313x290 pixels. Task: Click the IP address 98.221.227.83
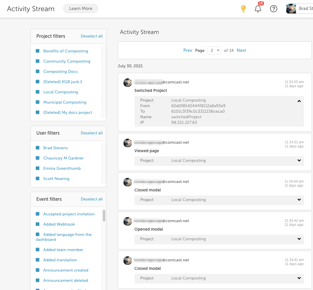[x=184, y=122]
